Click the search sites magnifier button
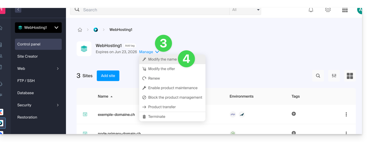 (x=318, y=76)
